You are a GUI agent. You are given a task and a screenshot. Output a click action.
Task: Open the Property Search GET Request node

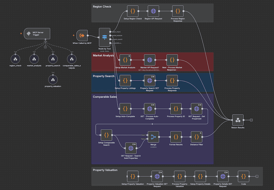click(150, 81)
